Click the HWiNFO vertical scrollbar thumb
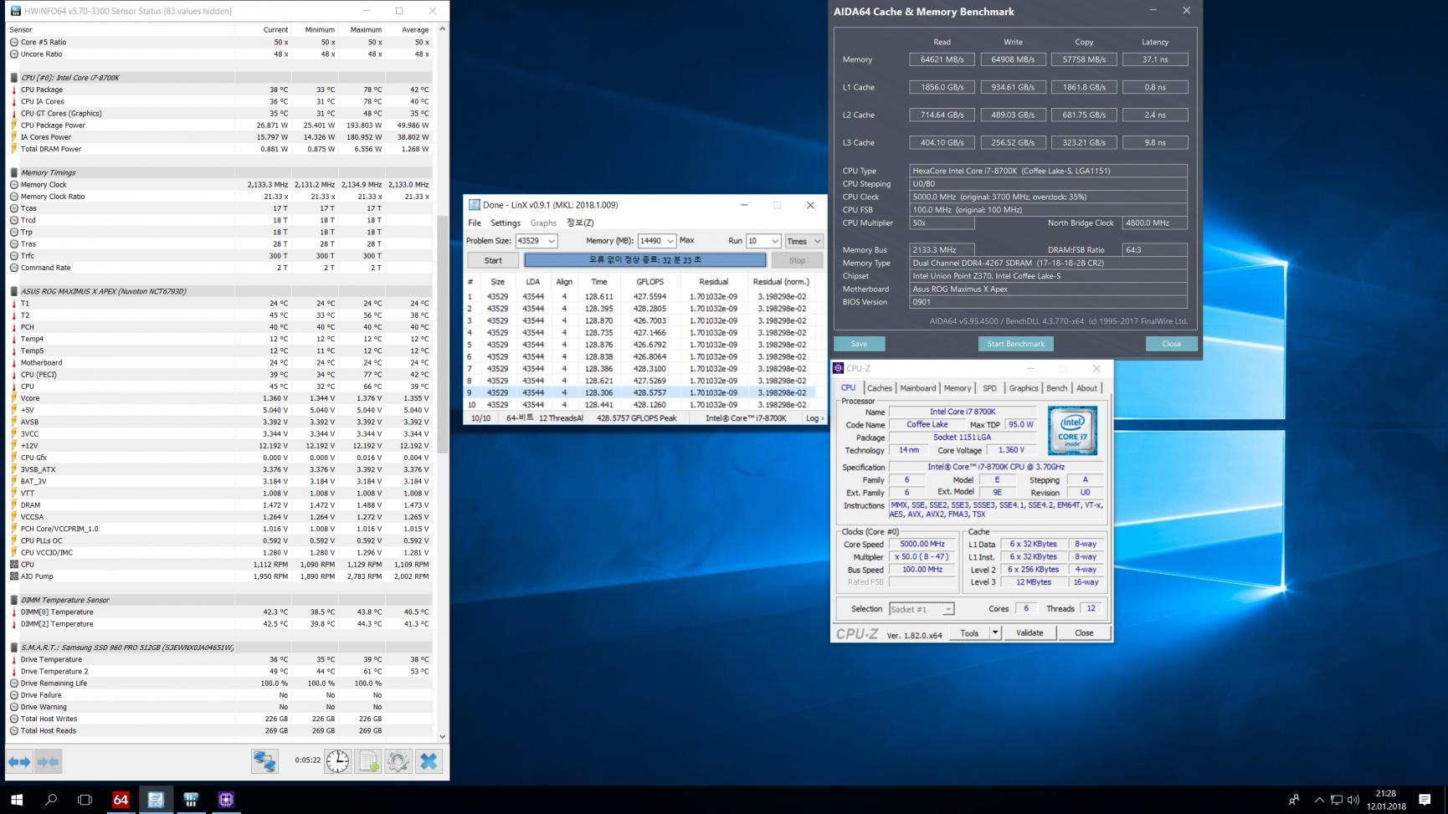 (x=442, y=335)
